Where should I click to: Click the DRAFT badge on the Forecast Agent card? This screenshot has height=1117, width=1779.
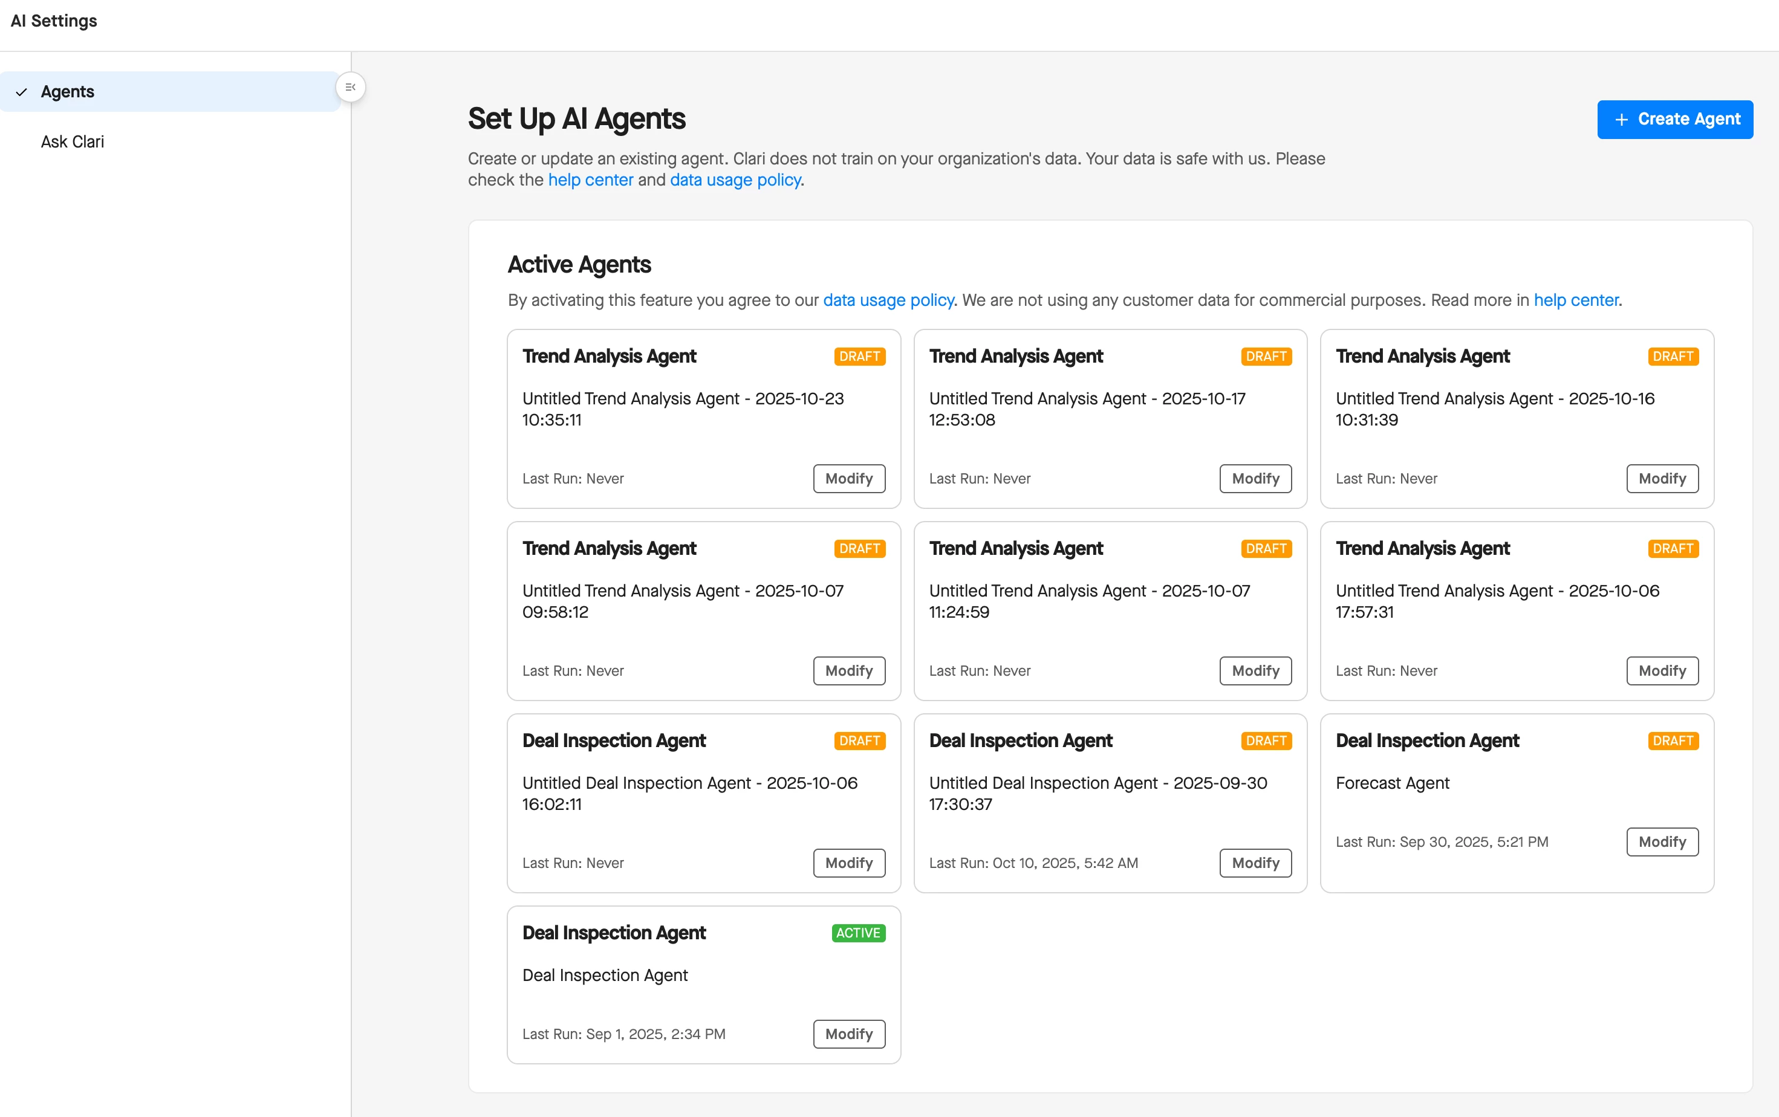tap(1673, 740)
